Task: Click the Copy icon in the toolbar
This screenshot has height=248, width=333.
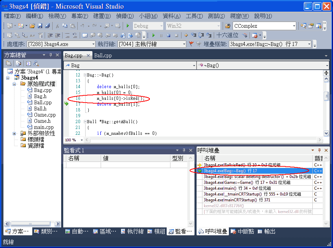Action: pyautogui.click(x=65, y=26)
